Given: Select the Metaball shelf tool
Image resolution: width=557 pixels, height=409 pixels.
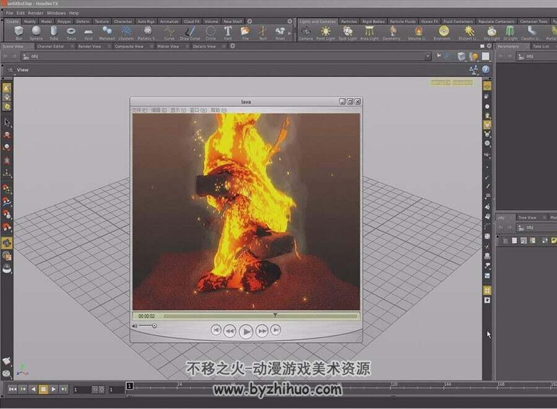Looking at the screenshot, I should (x=106, y=33).
